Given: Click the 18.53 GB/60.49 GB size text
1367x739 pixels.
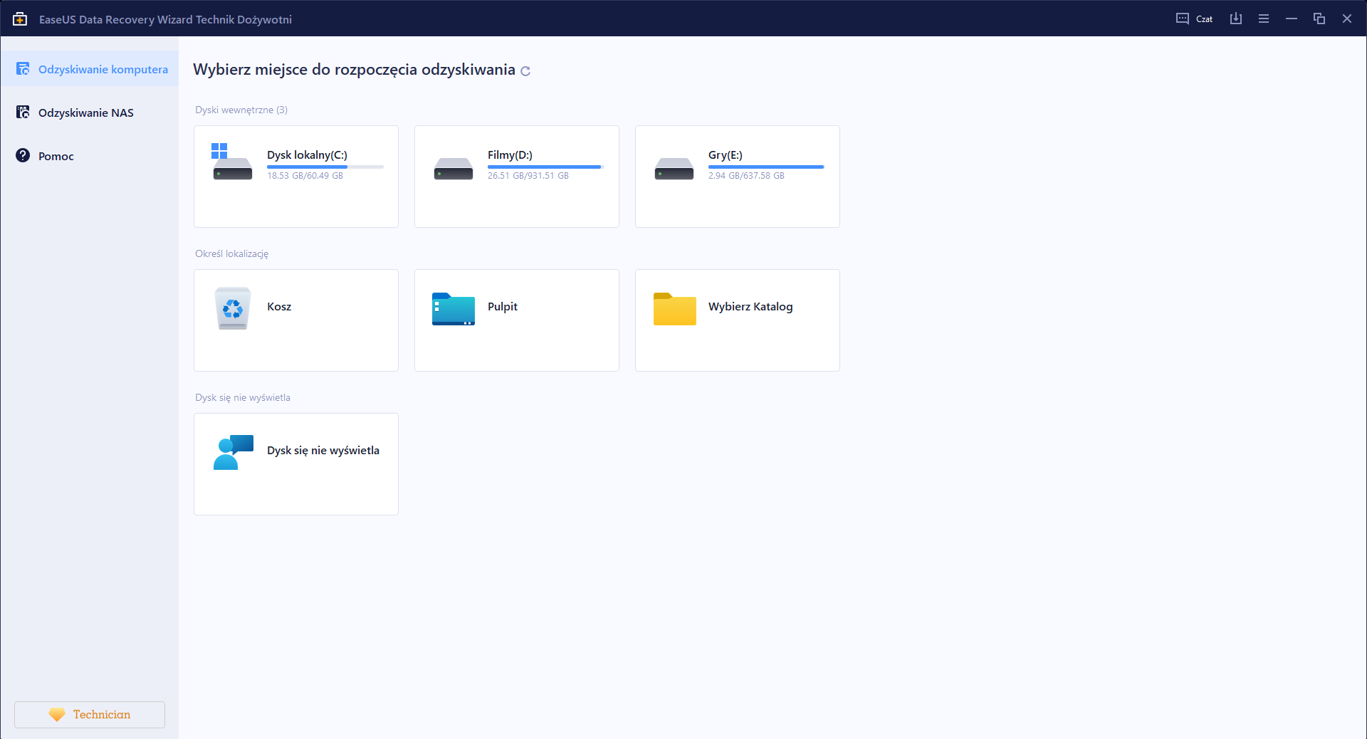Looking at the screenshot, I should click(x=305, y=176).
